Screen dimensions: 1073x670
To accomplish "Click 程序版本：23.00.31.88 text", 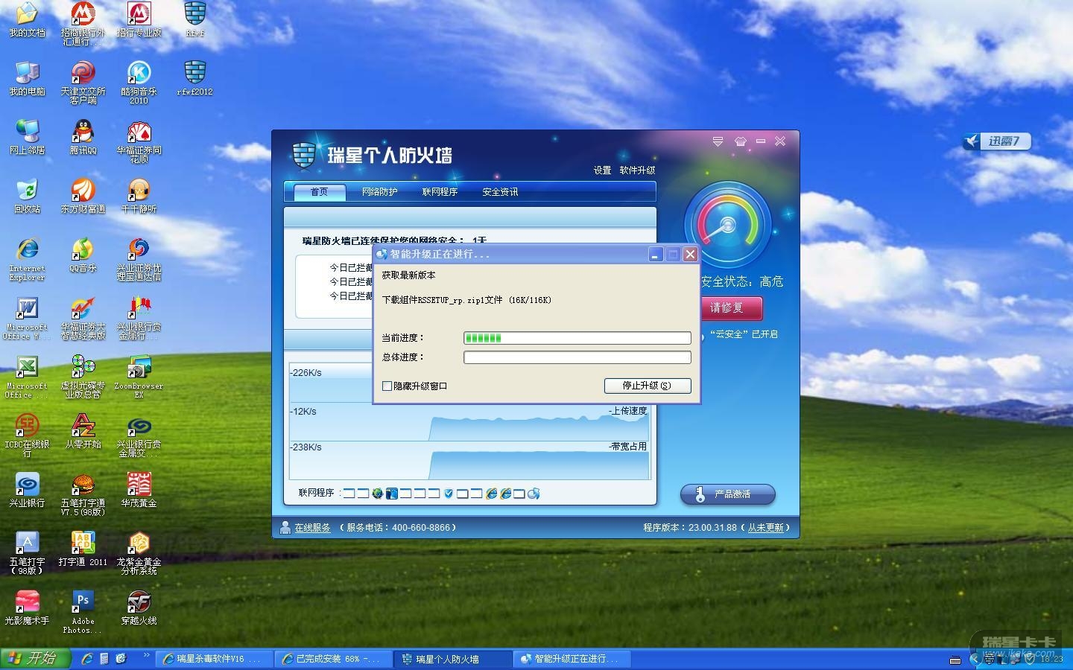I will 690,528.
